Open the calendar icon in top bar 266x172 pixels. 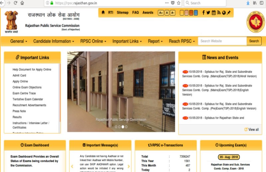pyautogui.click(x=214, y=13)
